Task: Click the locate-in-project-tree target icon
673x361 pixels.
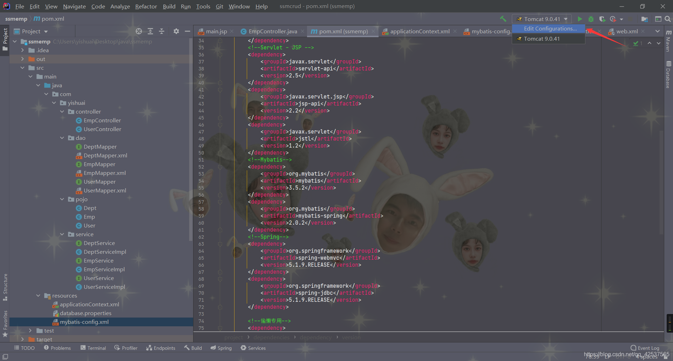Action: [x=139, y=31]
